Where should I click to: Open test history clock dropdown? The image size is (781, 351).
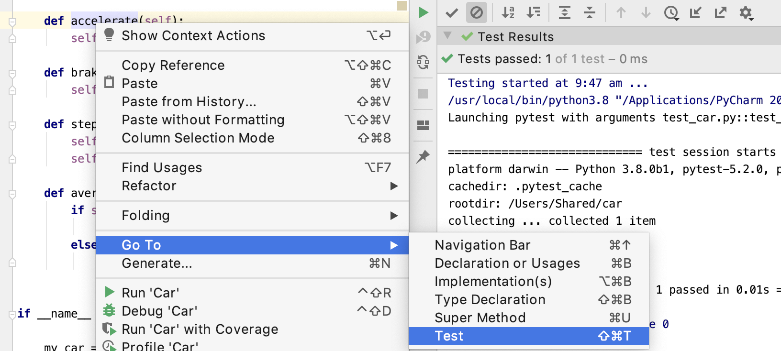pyautogui.click(x=671, y=12)
